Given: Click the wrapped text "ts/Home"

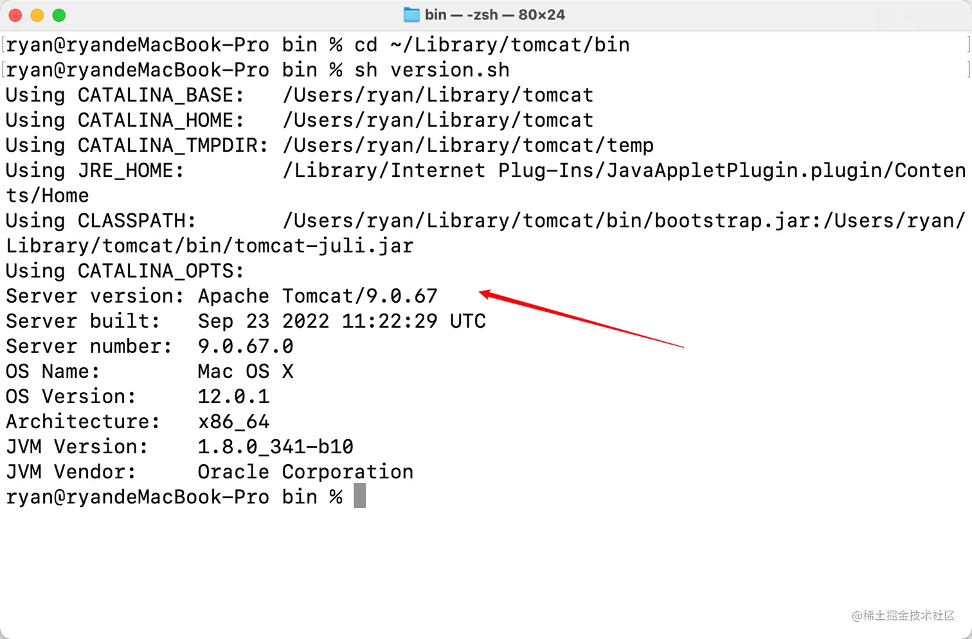Looking at the screenshot, I should 47,195.
